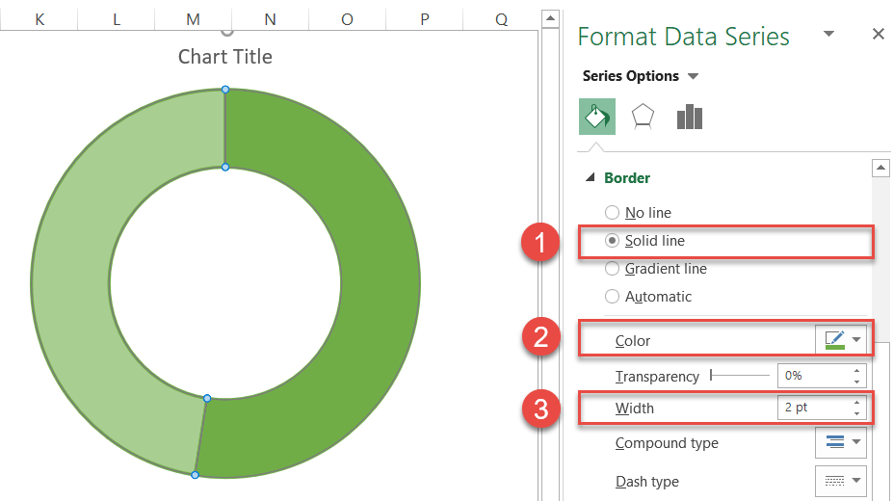Viewport: 893px width, 501px height.
Task: Adjust the Transparency slider
Action: click(740, 375)
